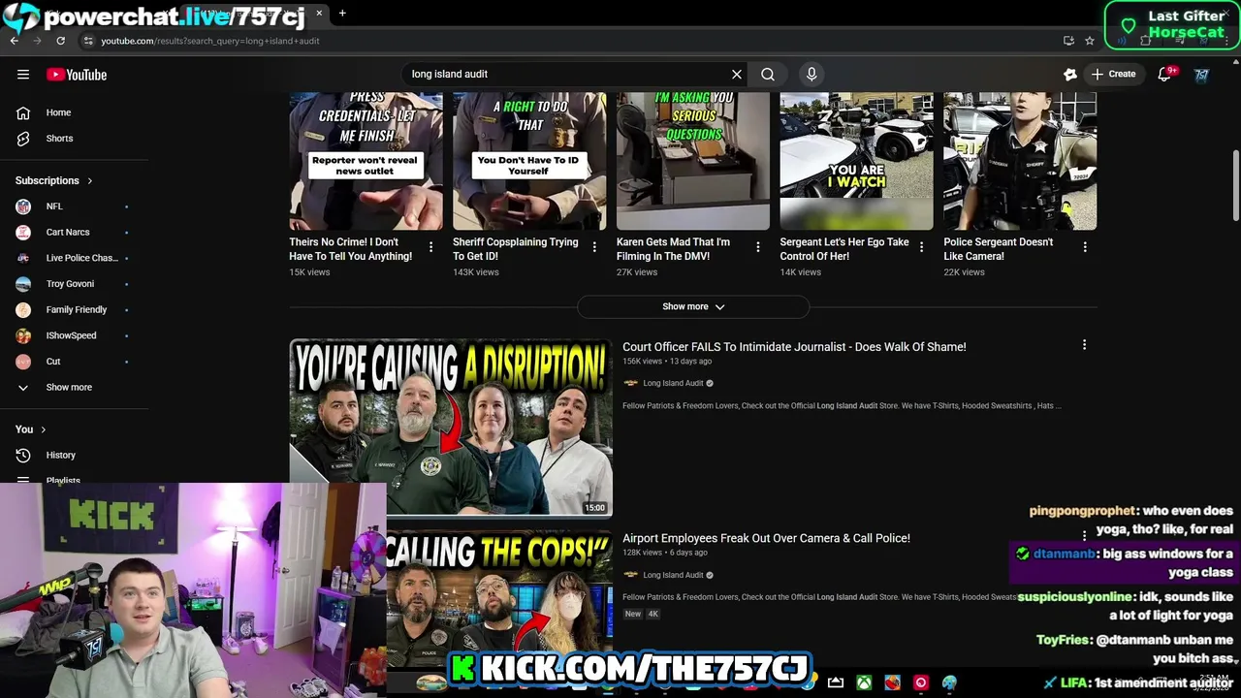Click '143K views' under Sheriff Copsplaining short

(x=476, y=272)
